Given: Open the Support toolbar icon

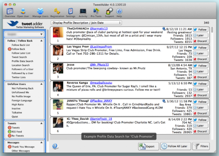Looking at the screenshot, I should (110, 13).
